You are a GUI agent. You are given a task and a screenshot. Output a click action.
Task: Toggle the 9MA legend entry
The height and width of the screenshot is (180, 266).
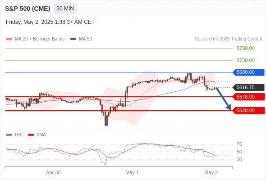[x=37, y=135]
